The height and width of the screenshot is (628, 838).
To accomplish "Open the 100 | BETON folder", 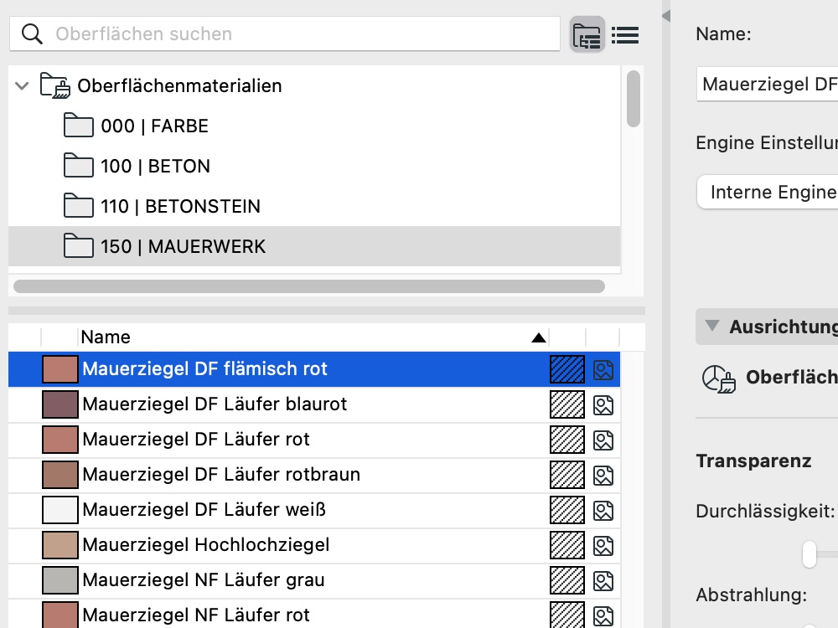I will click(x=155, y=167).
